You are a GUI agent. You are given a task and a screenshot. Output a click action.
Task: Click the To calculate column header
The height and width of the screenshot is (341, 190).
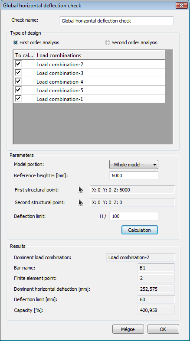[x=24, y=55]
